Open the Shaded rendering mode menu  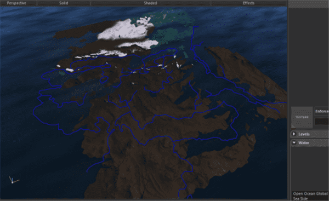pos(150,3)
